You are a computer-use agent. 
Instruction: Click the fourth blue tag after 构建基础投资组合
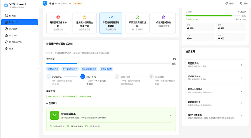[x=106, y=69]
